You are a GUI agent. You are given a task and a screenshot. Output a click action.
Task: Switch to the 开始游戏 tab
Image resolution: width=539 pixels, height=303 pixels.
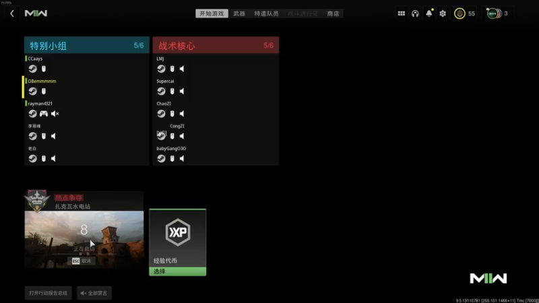(212, 13)
